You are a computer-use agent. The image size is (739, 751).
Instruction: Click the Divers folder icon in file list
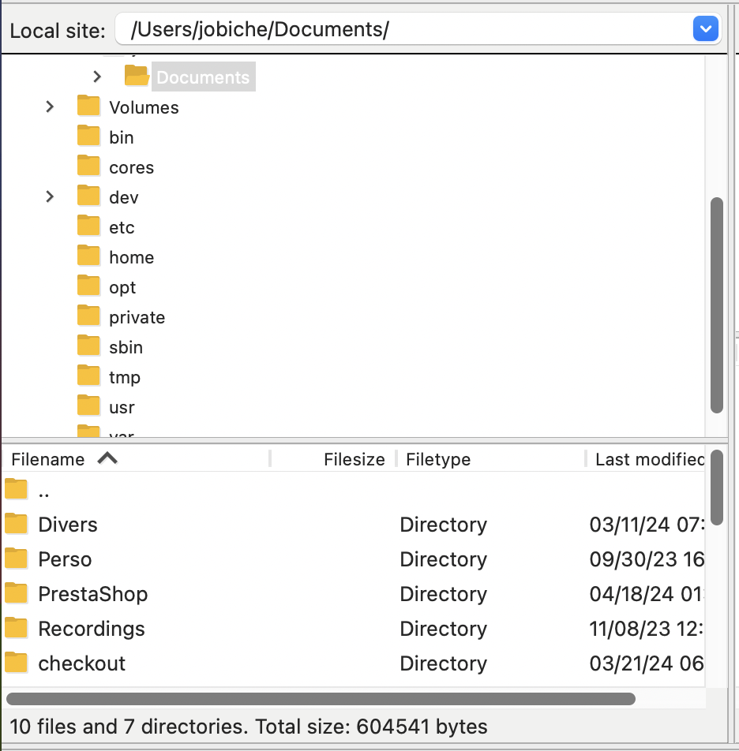coord(16,524)
